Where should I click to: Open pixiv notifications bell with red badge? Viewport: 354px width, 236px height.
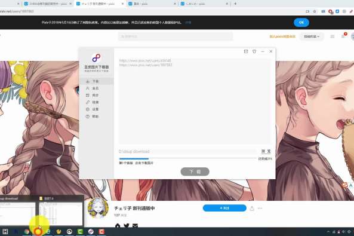click(343, 36)
